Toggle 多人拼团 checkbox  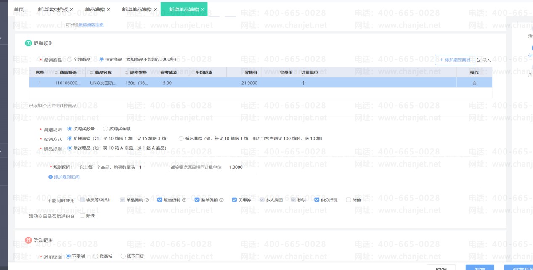click(x=262, y=200)
